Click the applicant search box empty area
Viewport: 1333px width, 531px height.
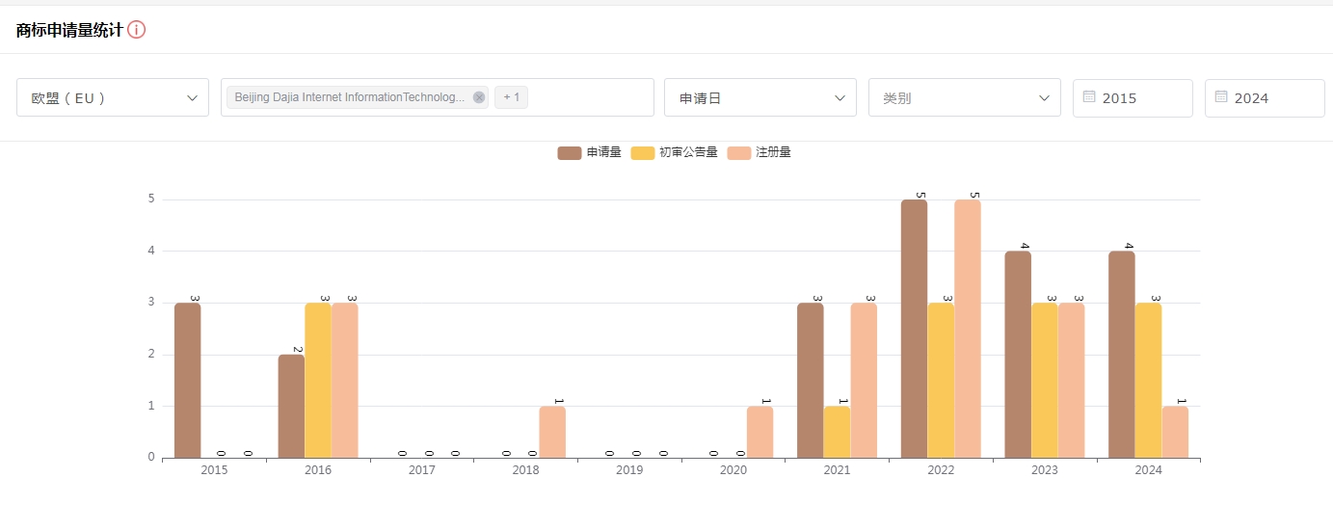[590, 97]
